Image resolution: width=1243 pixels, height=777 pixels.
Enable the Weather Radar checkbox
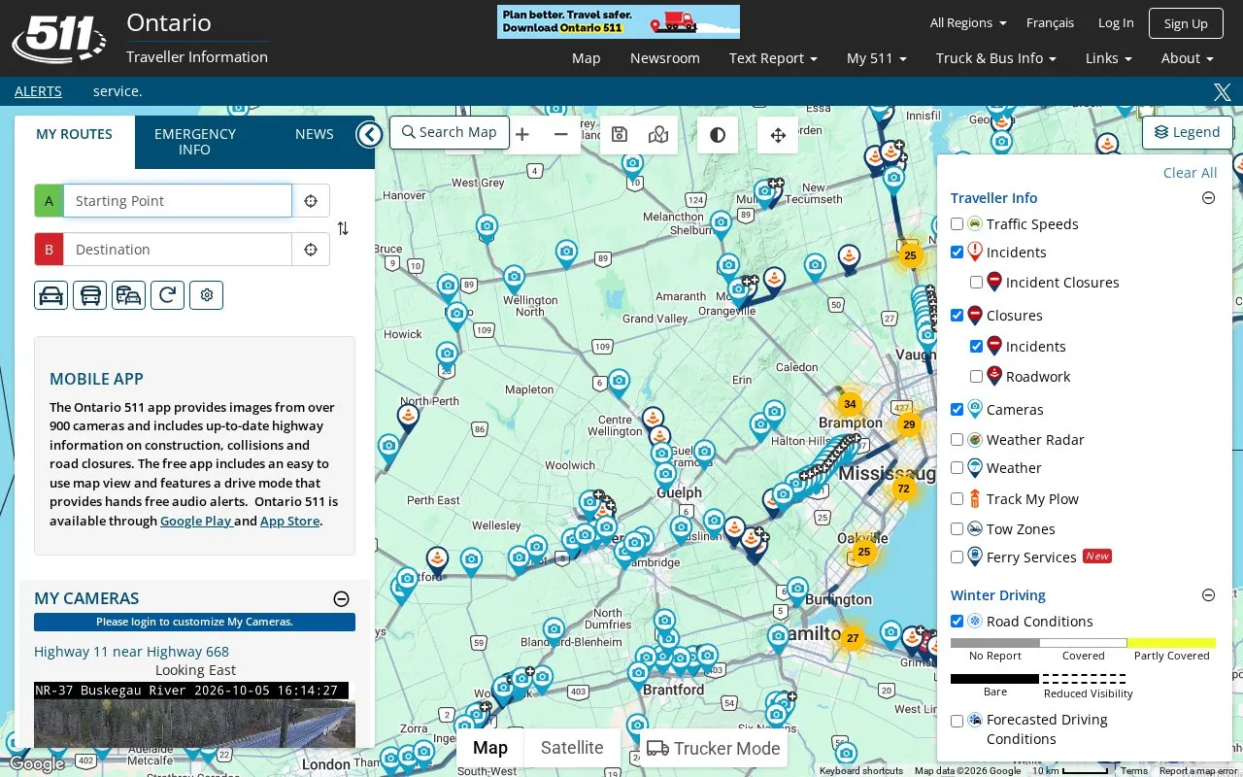(x=957, y=440)
